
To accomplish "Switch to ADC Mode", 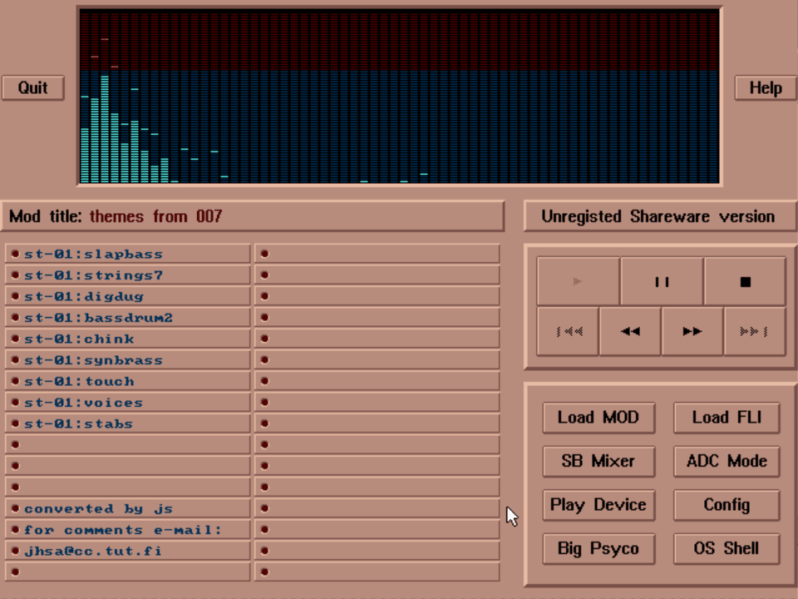I will pos(727,461).
